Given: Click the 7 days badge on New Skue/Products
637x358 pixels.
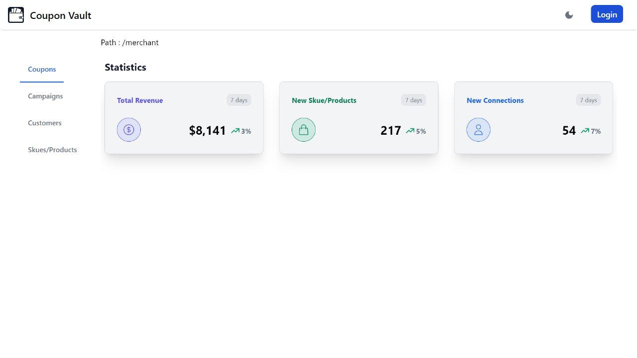Looking at the screenshot, I should coord(414,100).
